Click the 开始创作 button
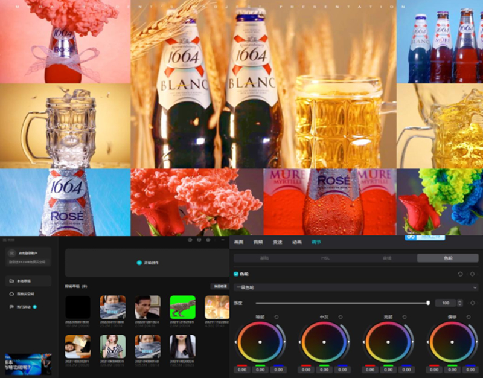Screen dimensions: 483x378 [147, 263]
